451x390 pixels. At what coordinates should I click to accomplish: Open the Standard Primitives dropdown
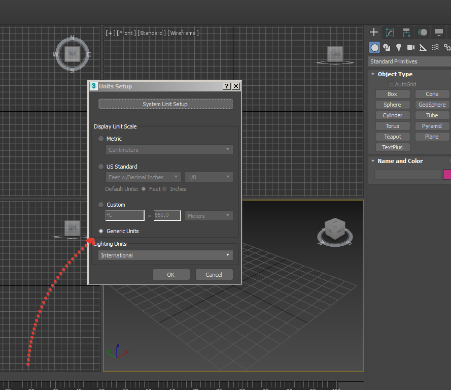409,61
